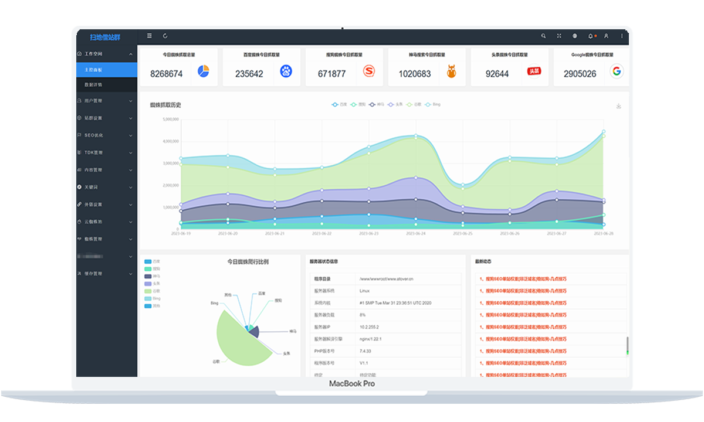The width and height of the screenshot is (704, 422).
Task: Open the user account icon
Action: 606,36
